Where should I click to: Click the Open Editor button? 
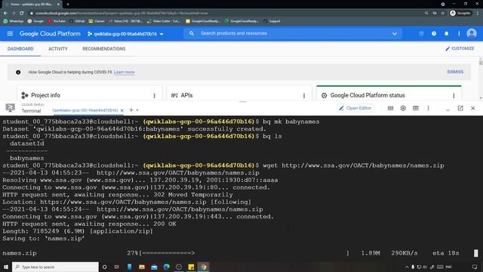click(355, 108)
